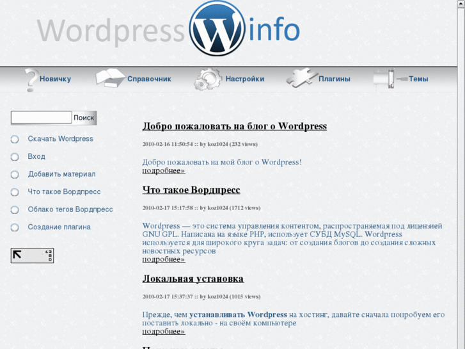Open the Создание плагина link
The width and height of the screenshot is (465, 349).
[x=59, y=227]
